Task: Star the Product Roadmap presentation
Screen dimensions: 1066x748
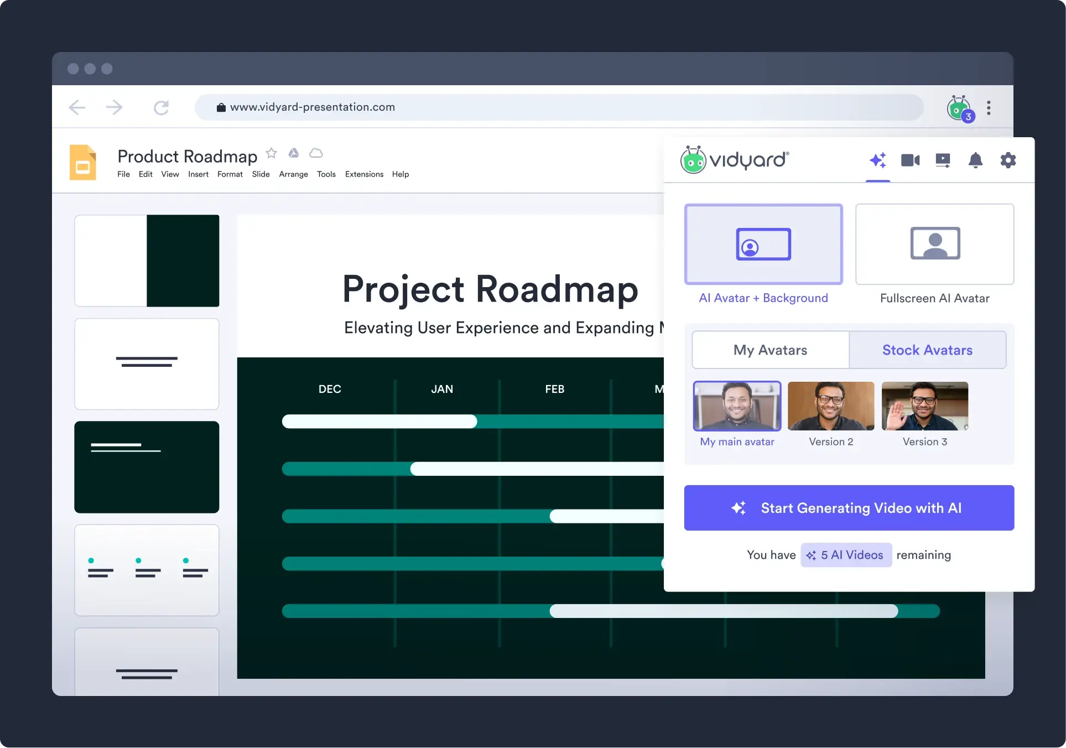Action: point(271,153)
